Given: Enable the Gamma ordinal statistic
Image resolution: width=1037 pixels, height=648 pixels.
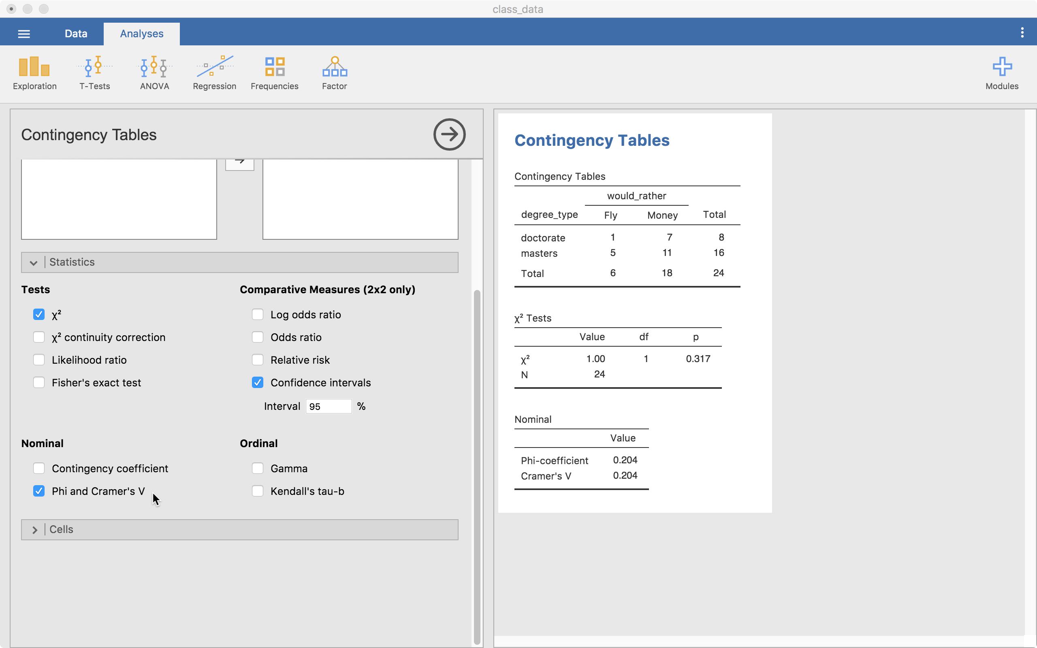Looking at the screenshot, I should (258, 469).
